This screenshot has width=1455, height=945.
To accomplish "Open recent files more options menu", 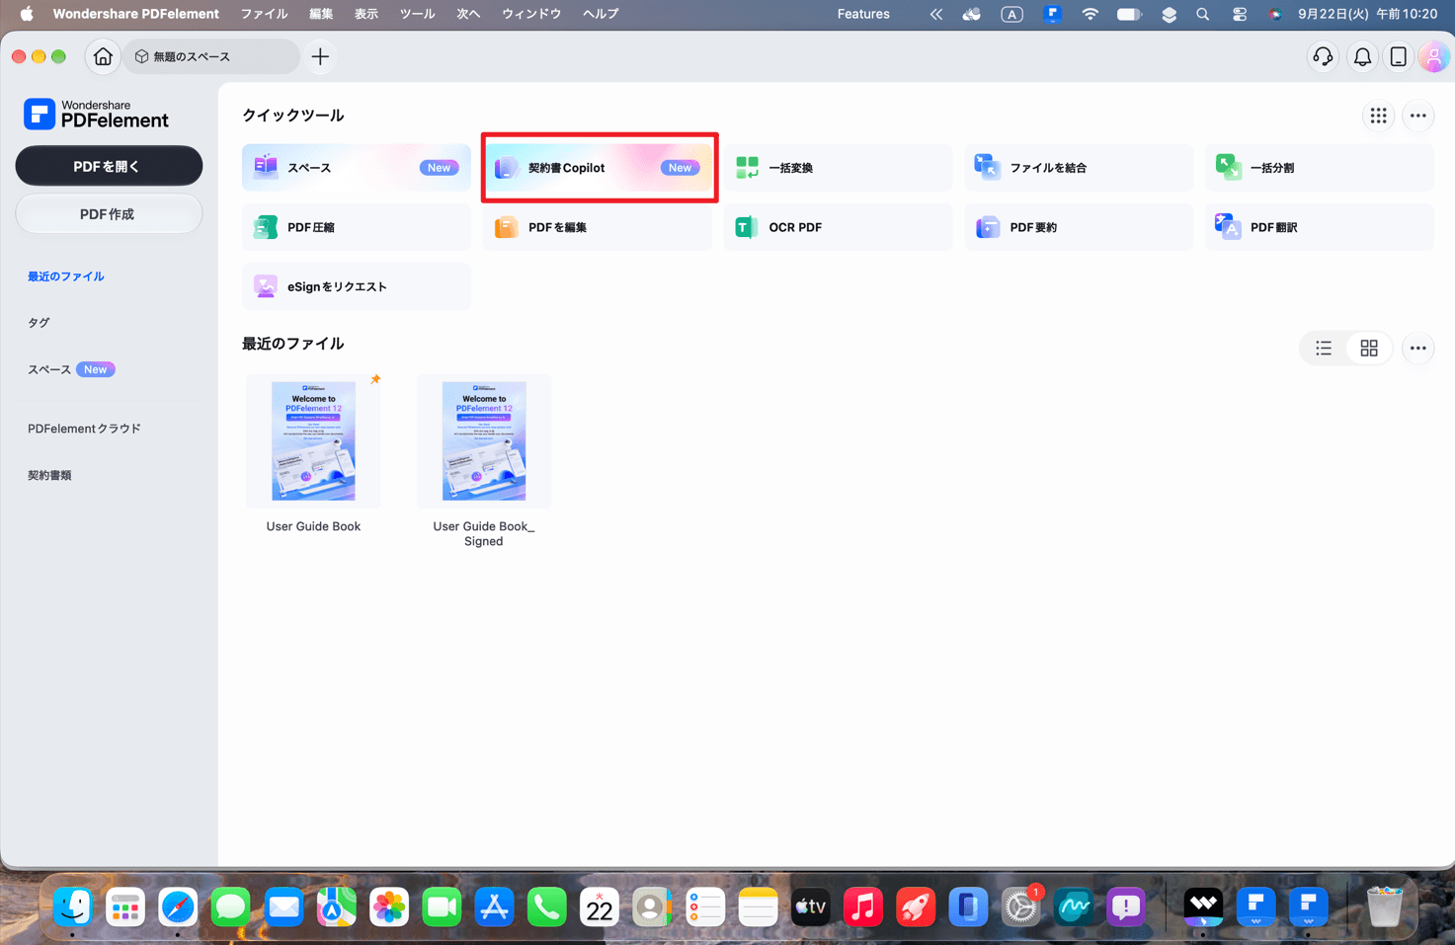I will [x=1418, y=348].
